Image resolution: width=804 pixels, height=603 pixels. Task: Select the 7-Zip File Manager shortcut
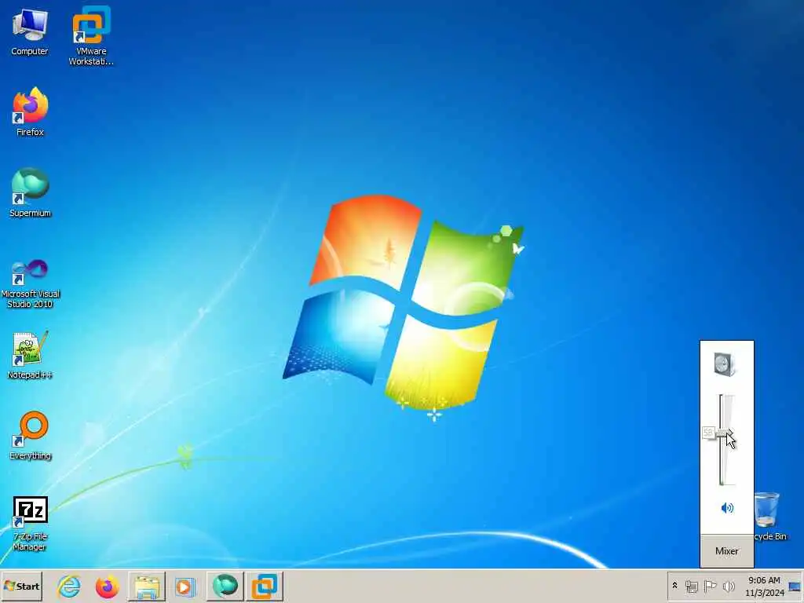30,523
